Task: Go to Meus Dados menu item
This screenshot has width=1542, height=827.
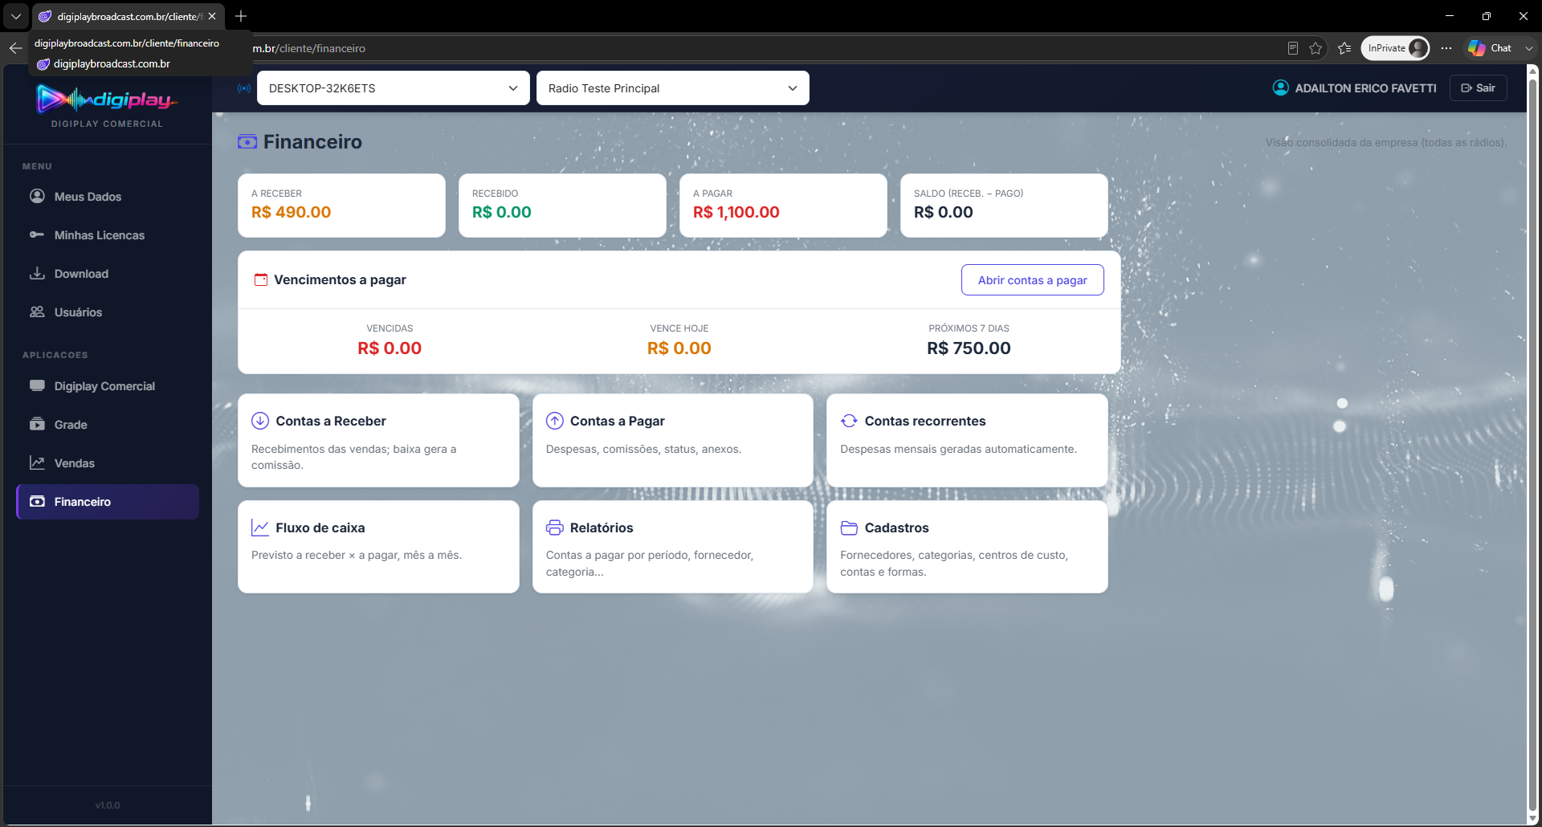Action: [108, 197]
